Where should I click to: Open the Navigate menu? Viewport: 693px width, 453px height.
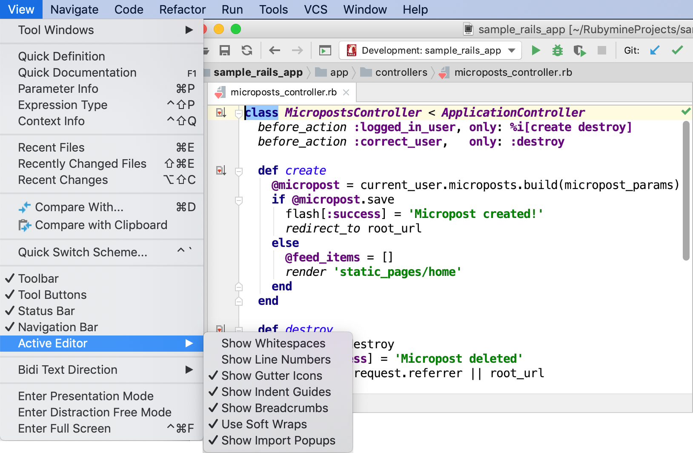[x=74, y=9]
